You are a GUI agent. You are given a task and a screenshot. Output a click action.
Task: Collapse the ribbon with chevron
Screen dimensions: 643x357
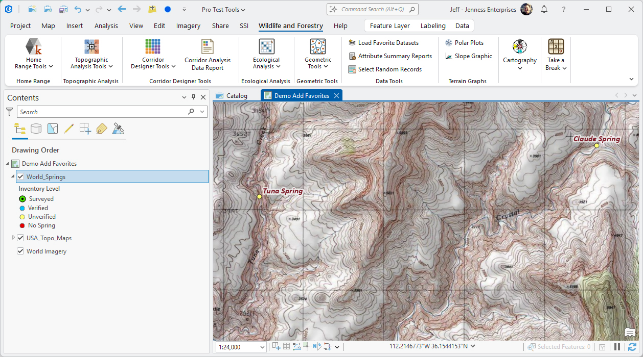(631, 79)
